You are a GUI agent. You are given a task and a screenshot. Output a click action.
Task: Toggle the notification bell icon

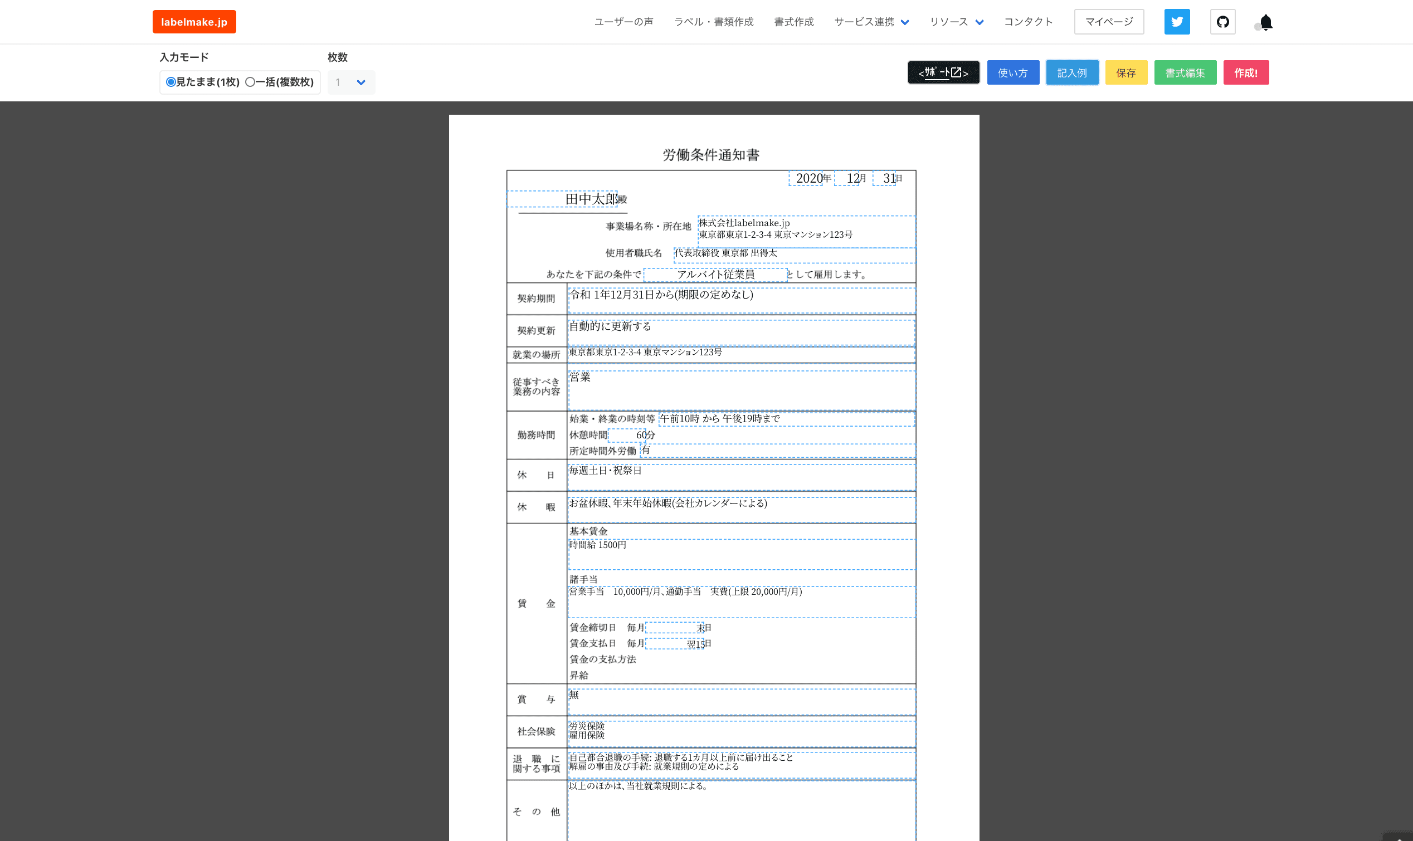(x=1266, y=21)
